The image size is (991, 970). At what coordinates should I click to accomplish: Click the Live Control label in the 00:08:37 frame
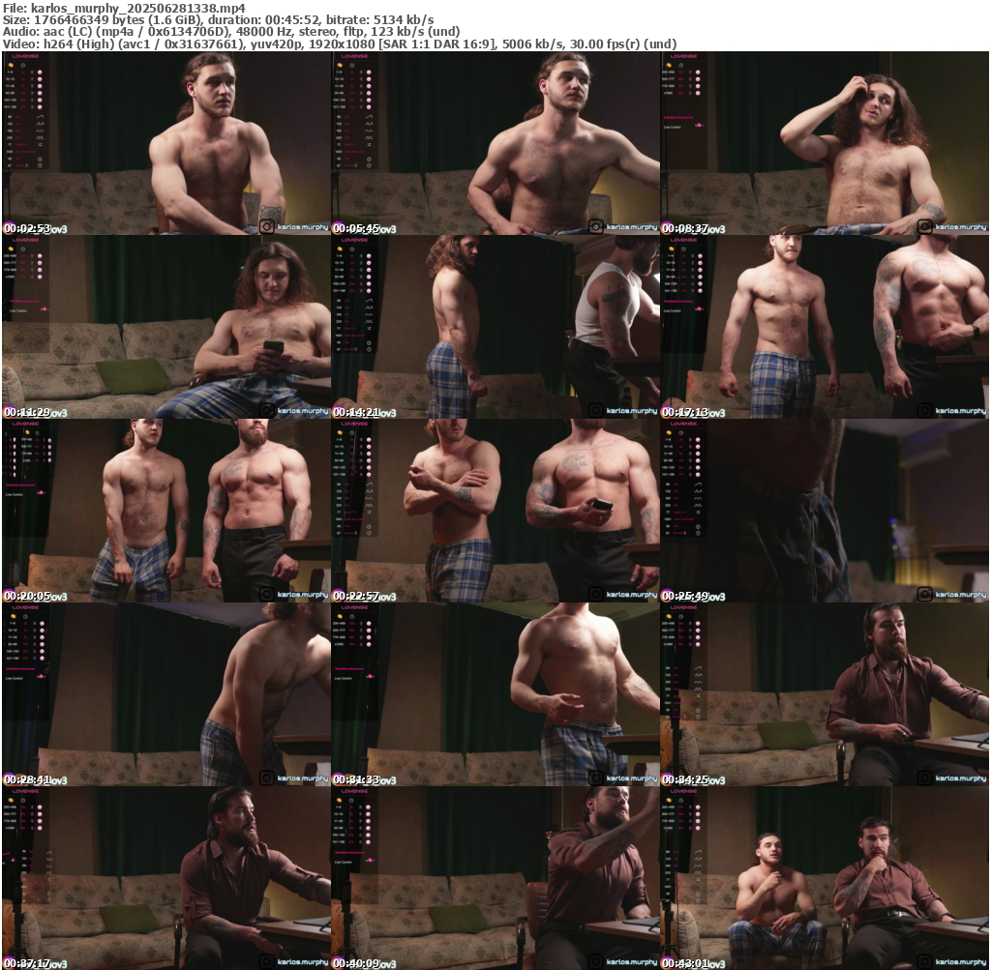click(x=673, y=127)
